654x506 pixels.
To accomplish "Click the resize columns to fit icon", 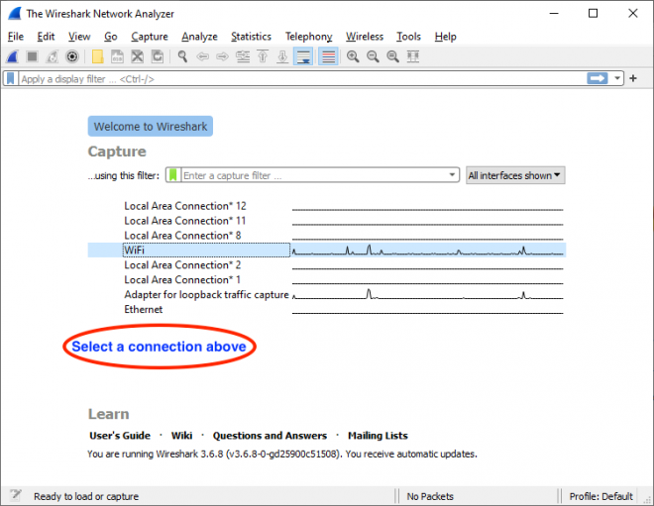I will coord(413,56).
